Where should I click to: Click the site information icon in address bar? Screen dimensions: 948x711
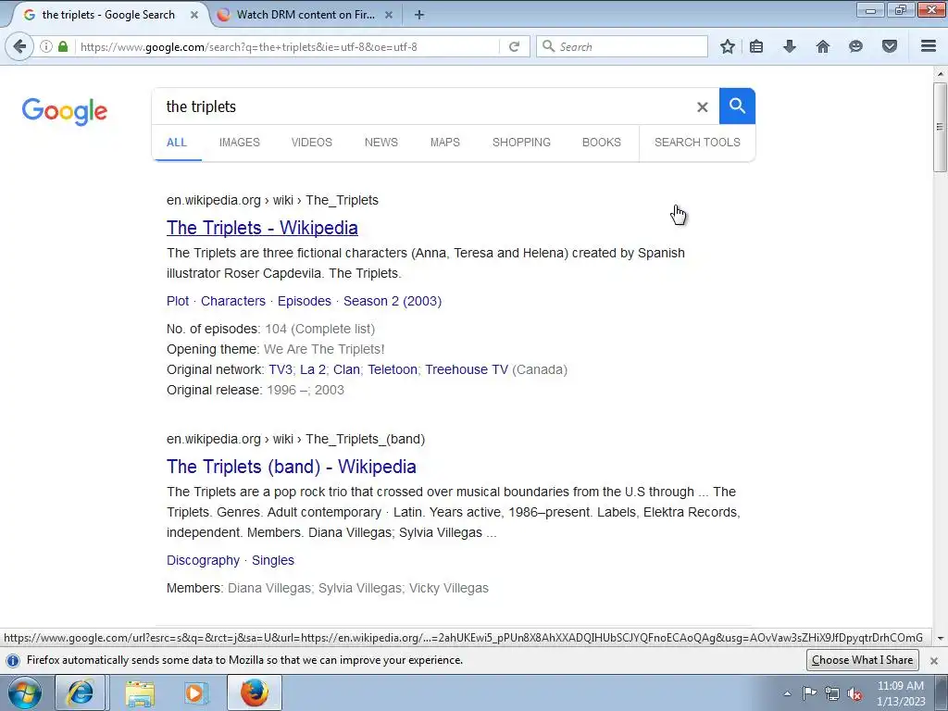point(46,46)
